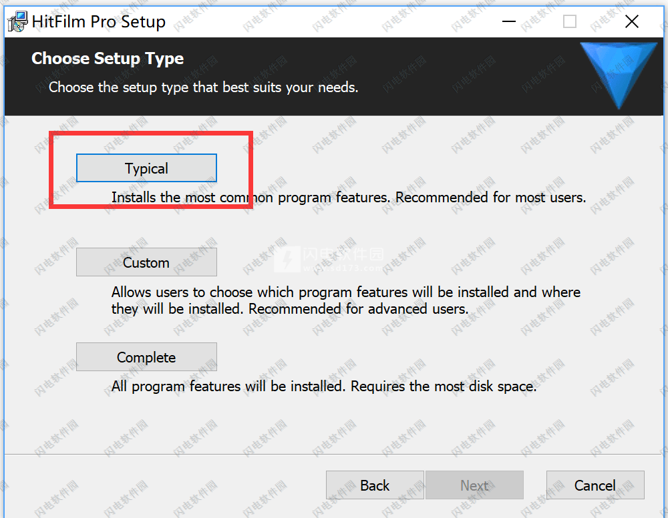This screenshot has height=518, width=668.
Task: Click the www.sd173.com watermark text
Action: [343, 268]
